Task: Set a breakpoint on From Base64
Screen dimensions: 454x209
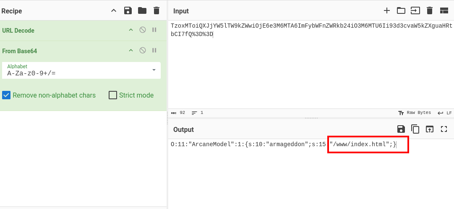Action: coord(154,51)
